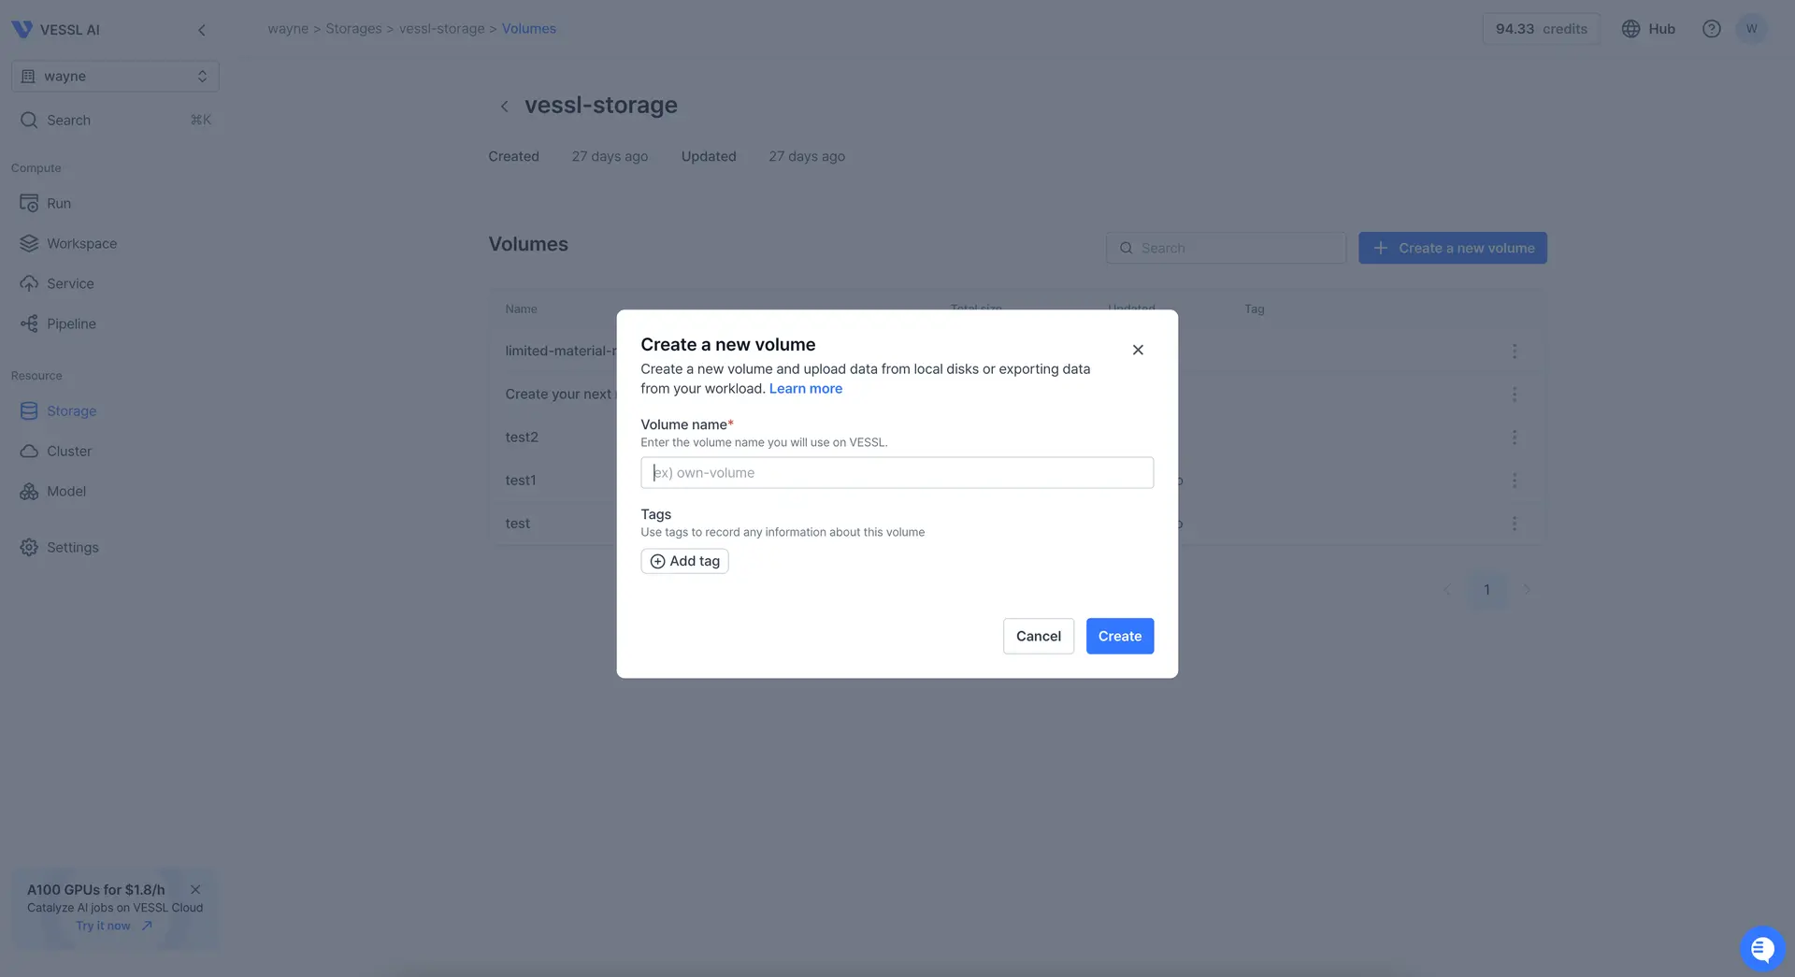Go back using arrow beside vessl-storage

[504, 107]
